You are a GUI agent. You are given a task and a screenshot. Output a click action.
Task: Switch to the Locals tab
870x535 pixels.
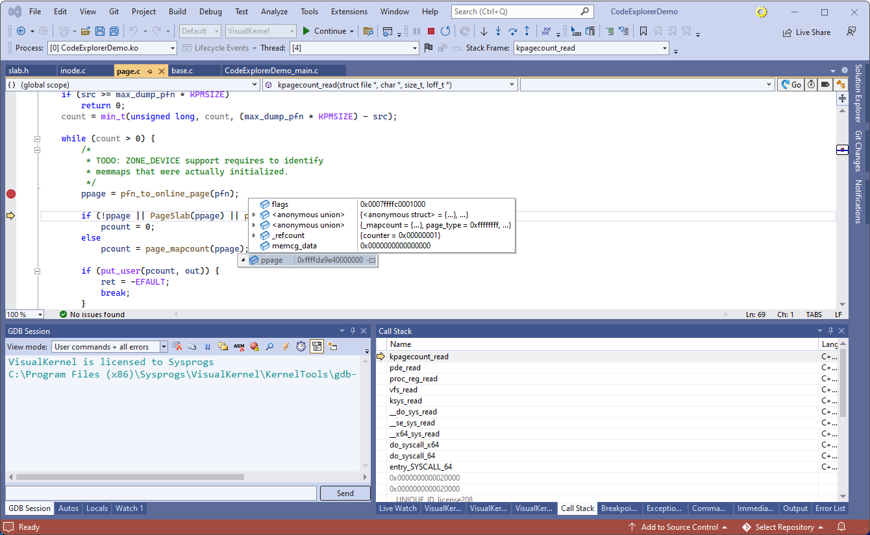coord(97,508)
